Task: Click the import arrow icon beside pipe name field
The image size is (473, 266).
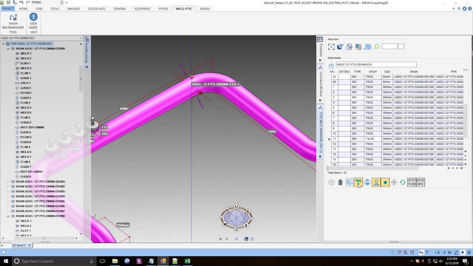Action: click(331, 65)
